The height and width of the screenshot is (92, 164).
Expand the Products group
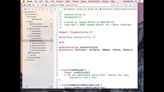[x=25, y=60]
